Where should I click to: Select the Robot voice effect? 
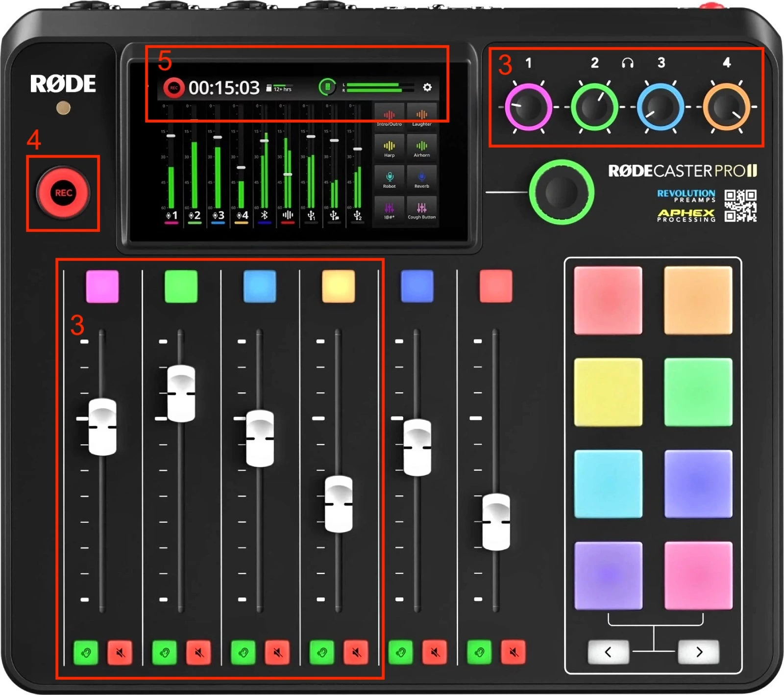(x=390, y=179)
